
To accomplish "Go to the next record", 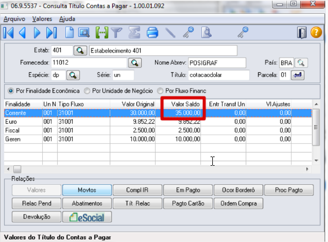I will click(x=37, y=32).
